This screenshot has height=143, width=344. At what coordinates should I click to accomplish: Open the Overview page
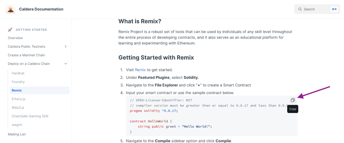tap(15, 38)
